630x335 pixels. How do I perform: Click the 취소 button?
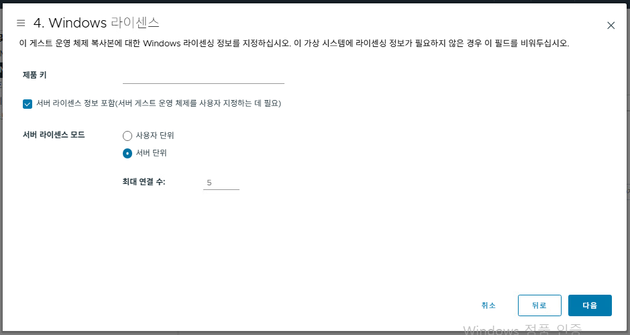pyautogui.click(x=488, y=305)
